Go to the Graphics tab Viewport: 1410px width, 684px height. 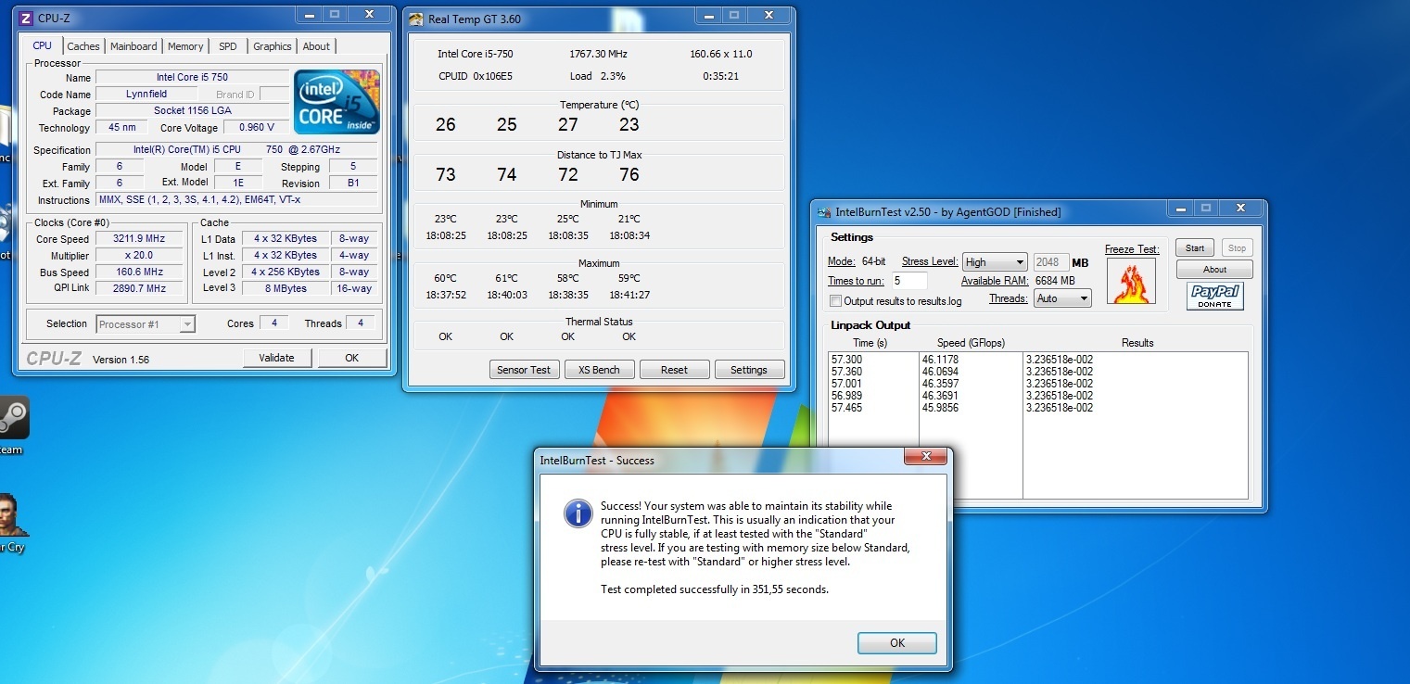(x=273, y=46)
